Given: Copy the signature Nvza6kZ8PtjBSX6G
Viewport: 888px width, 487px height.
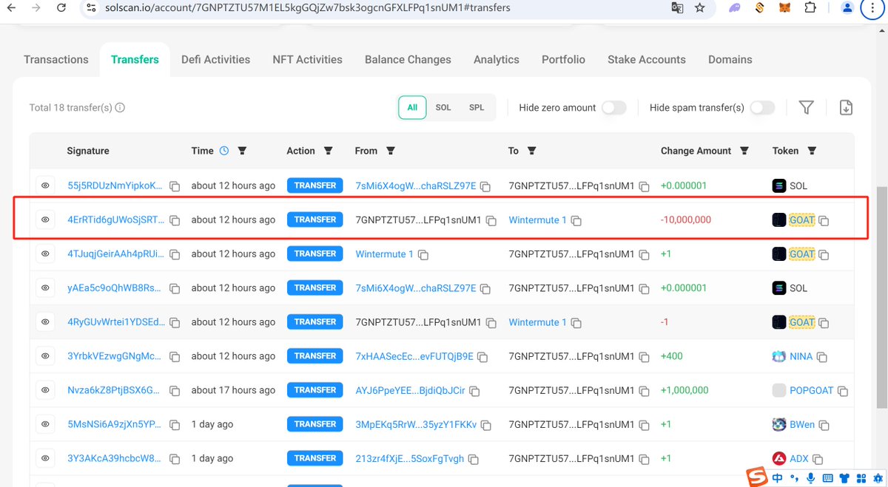Looking at the screenshot, I should (175, 391).
